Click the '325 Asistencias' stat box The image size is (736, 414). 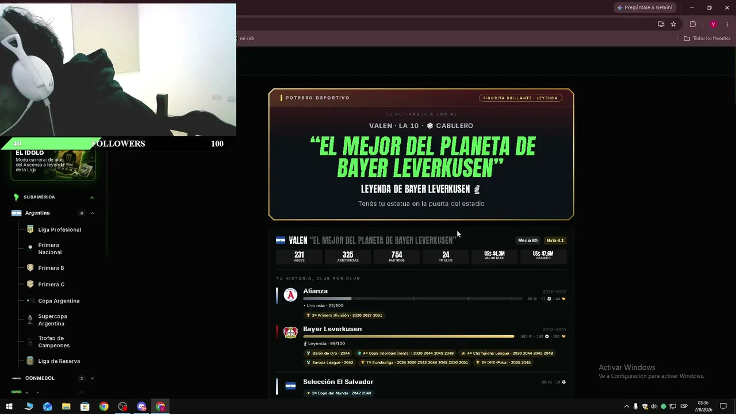[348, 256]
